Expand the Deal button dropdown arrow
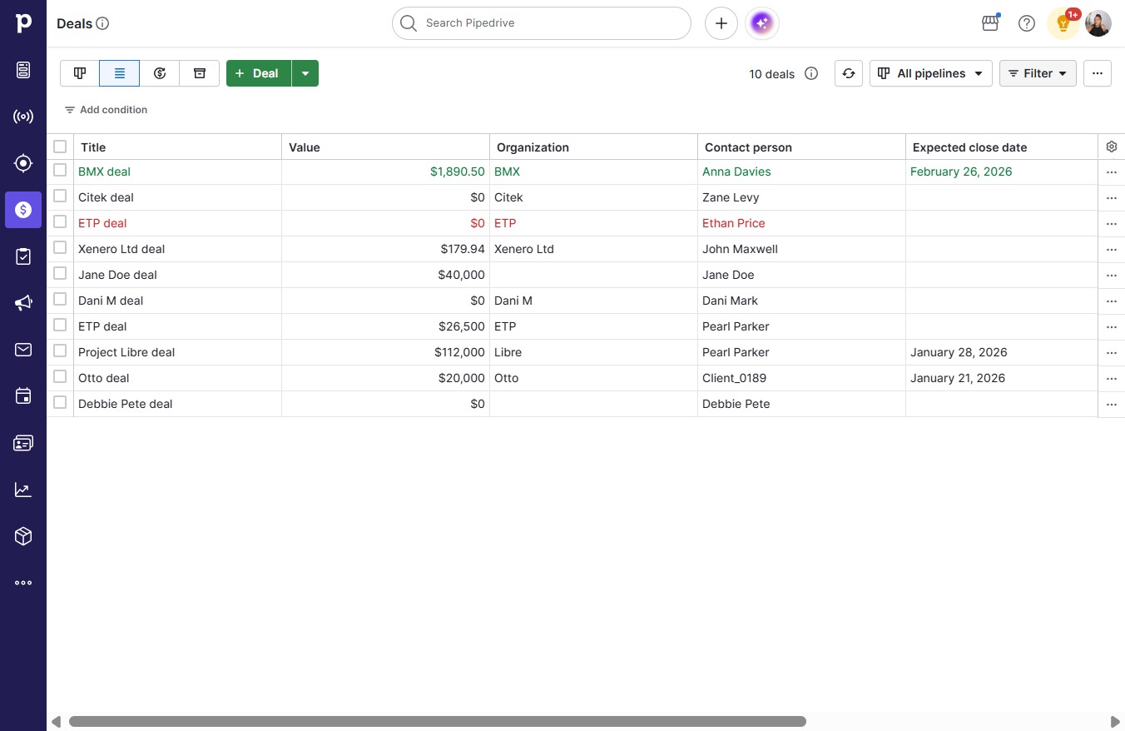 (x=305, y=73)
